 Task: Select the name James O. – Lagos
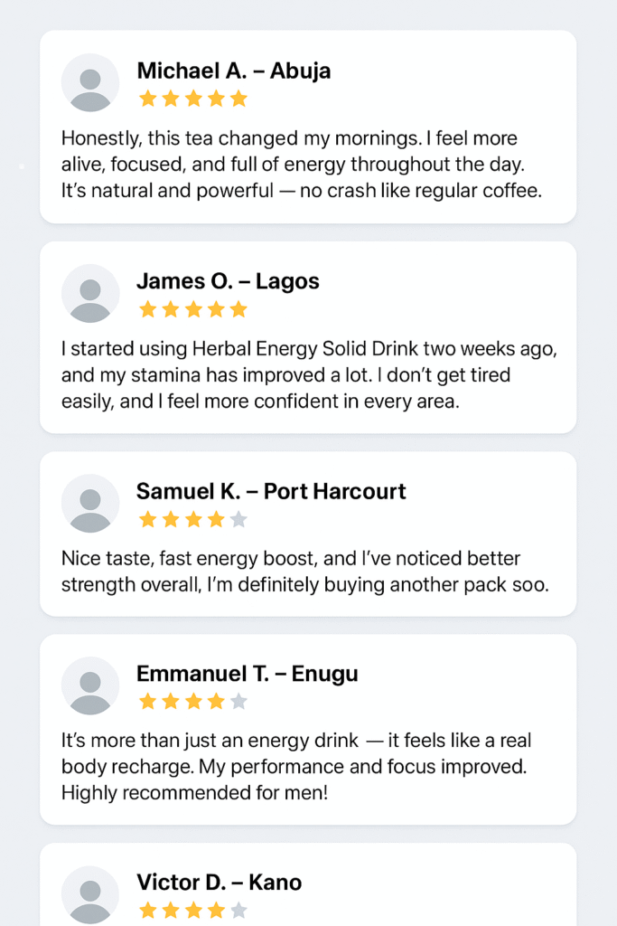click(228, 281)
